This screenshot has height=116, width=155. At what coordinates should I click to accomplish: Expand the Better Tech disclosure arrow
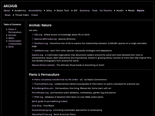pyautogui.click(x=55, y=11)
